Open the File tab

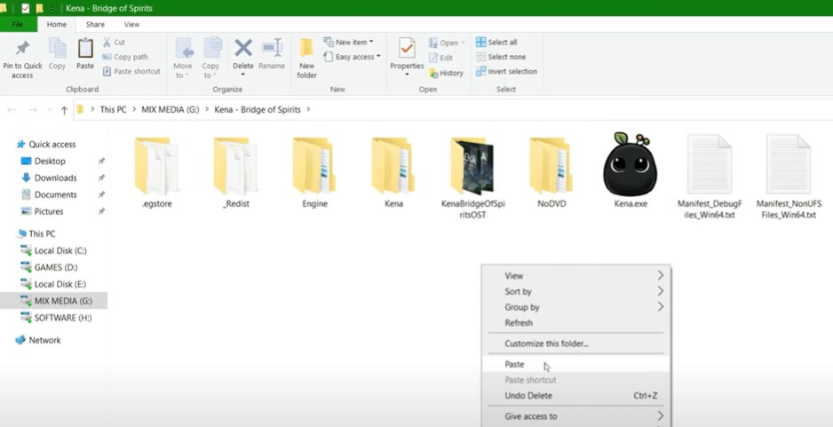[18, 25]
